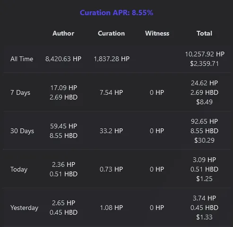This screenshot has height=227, width=233.
Task: Click the All Time row label
Action: click(x=22, y=59)
